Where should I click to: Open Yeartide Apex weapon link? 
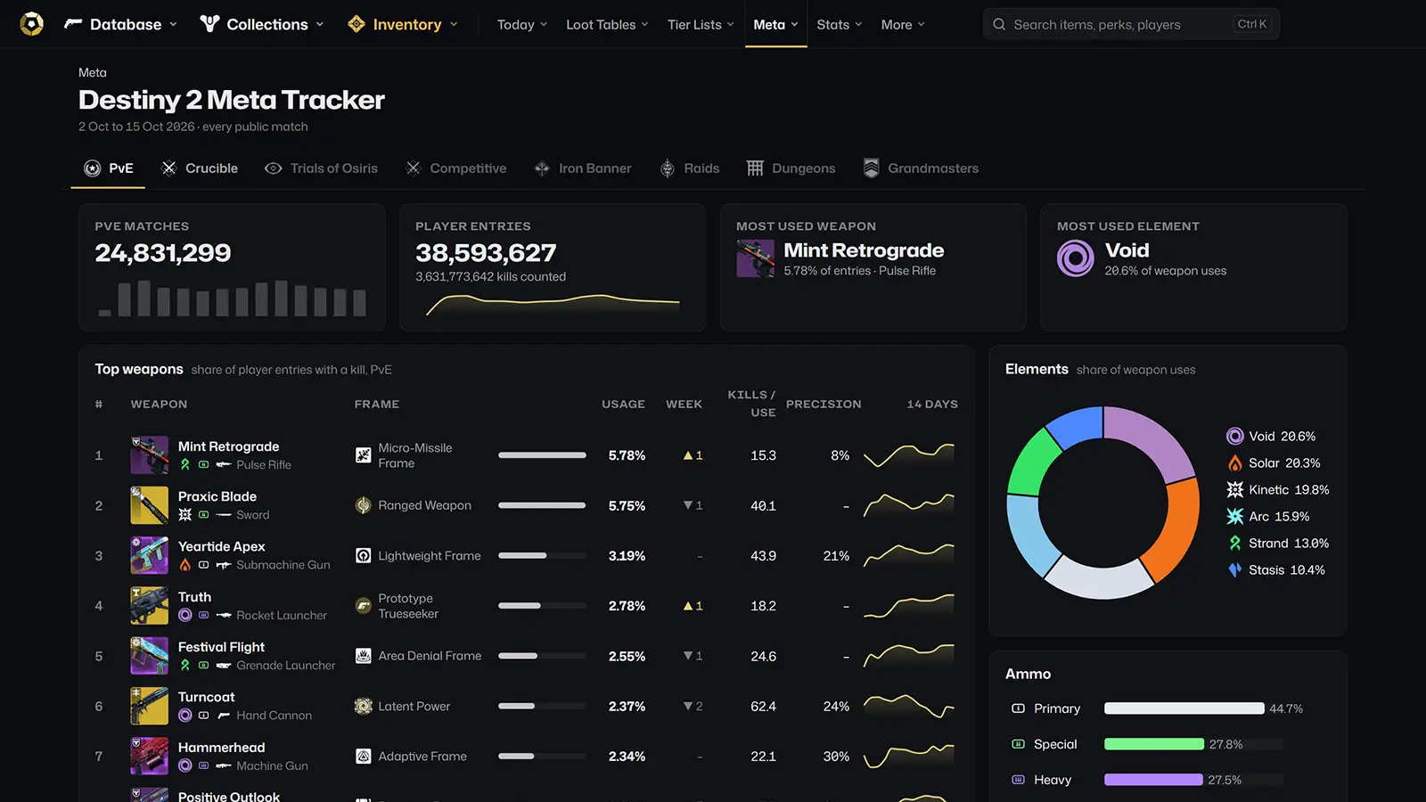click(x=221, y=546)
